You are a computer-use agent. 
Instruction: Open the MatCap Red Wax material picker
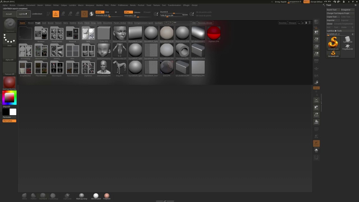click(10, 83)
